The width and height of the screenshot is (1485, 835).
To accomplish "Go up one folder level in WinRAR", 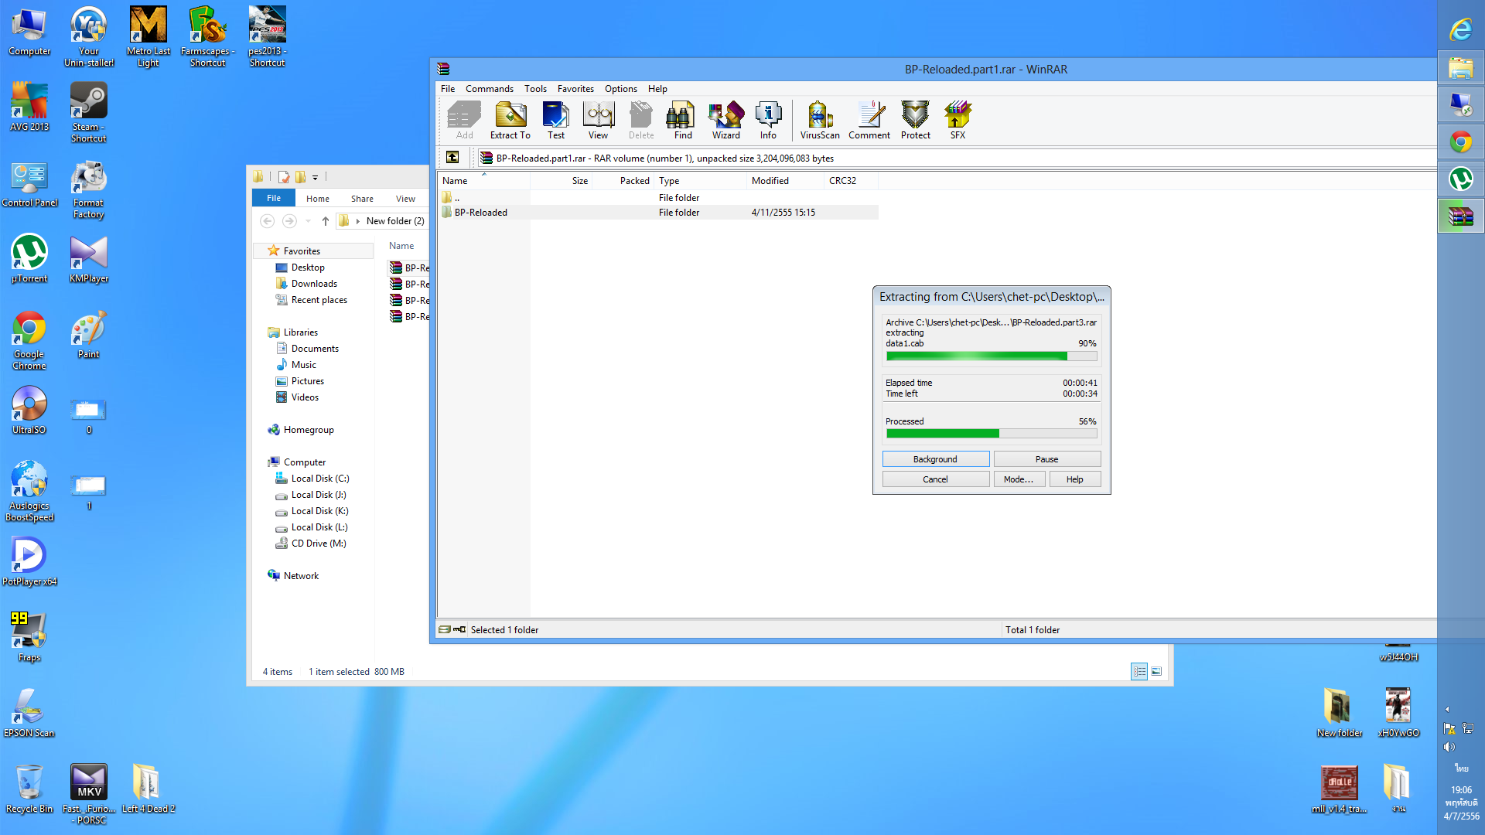I will click(453, 158).
